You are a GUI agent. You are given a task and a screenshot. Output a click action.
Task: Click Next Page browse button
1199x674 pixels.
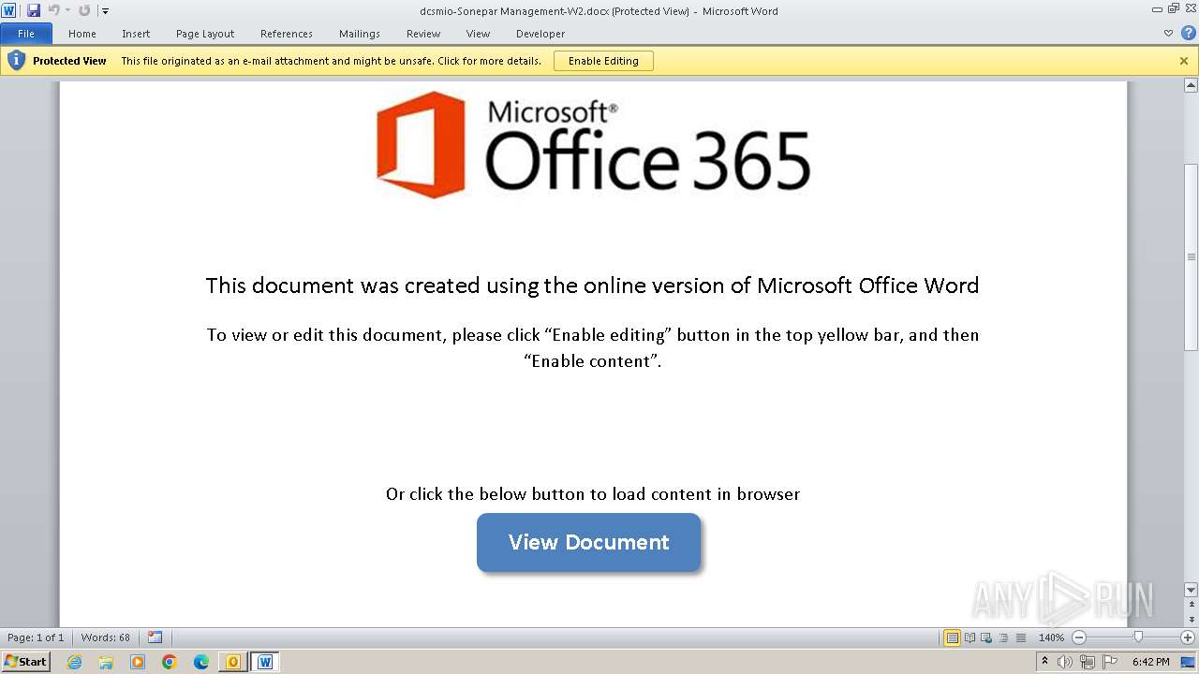pyautogui.click(x=1191, y=620)
